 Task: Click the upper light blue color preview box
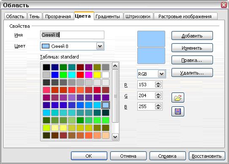click(x=151, y=39)
